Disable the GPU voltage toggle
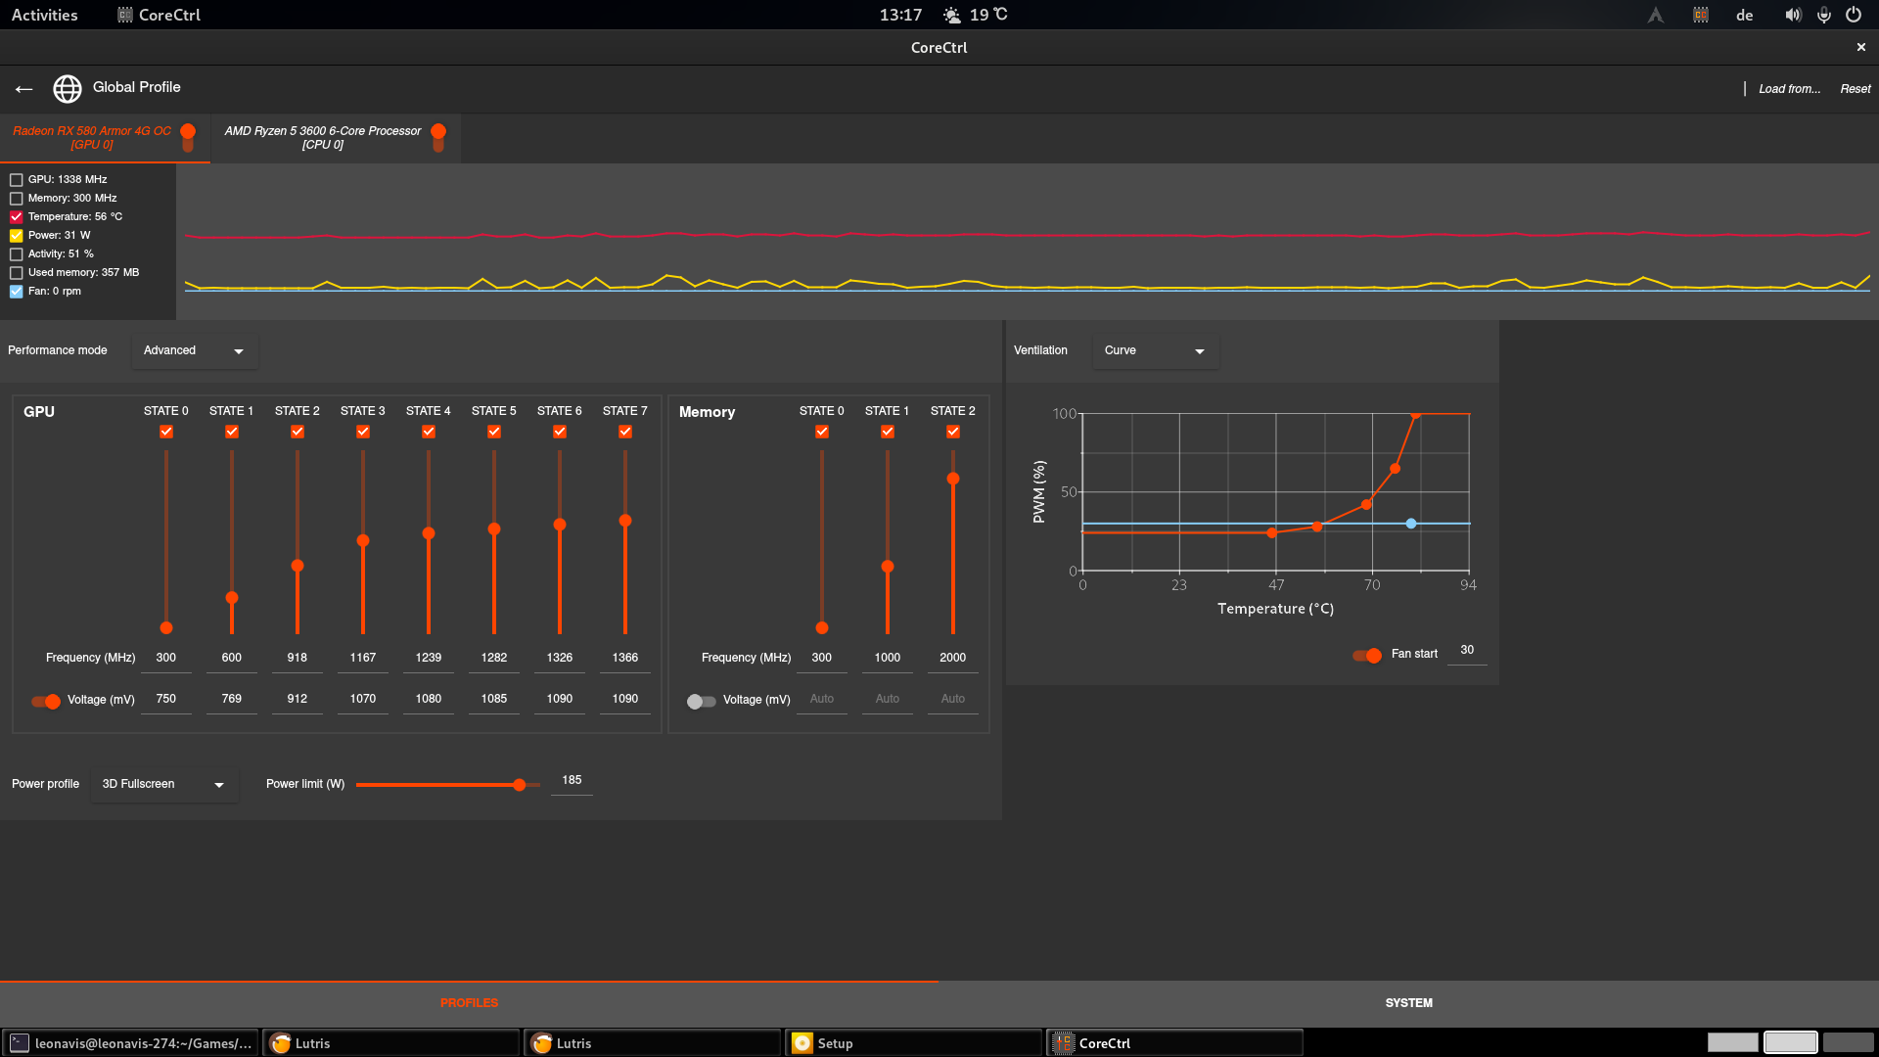Viewport: 1879px width, 1057px height. (46, 701)
